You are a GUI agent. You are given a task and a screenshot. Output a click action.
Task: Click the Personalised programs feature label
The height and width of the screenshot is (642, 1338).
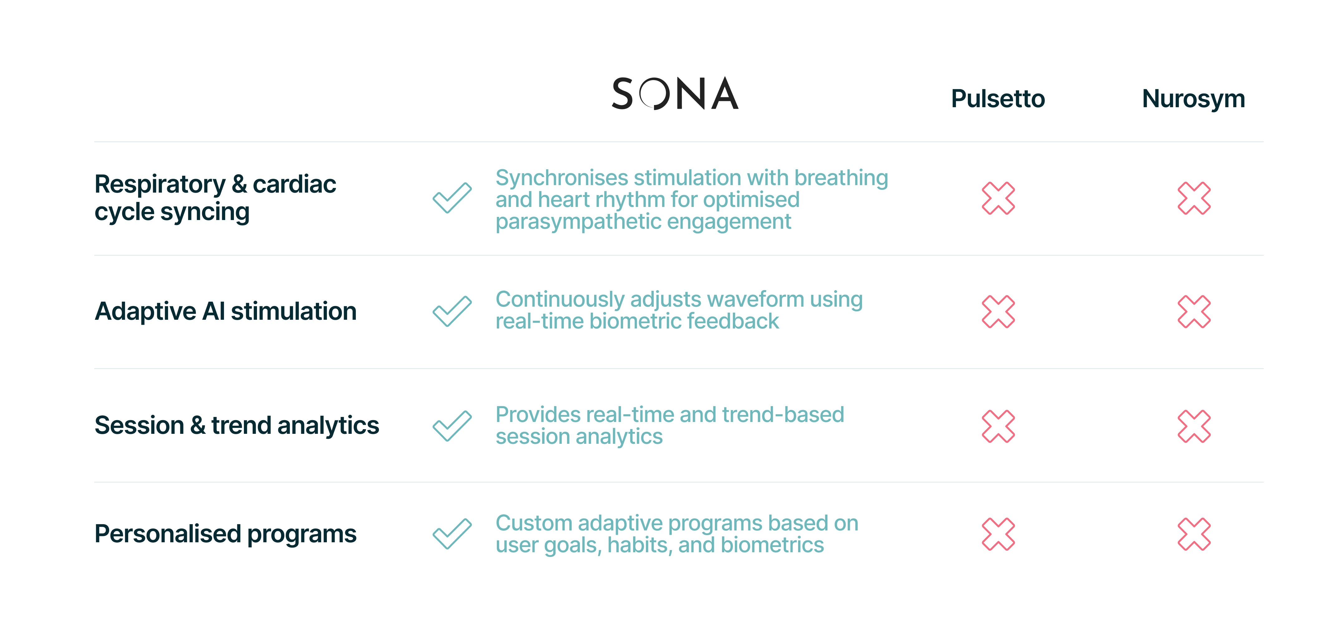click(225, 534)
